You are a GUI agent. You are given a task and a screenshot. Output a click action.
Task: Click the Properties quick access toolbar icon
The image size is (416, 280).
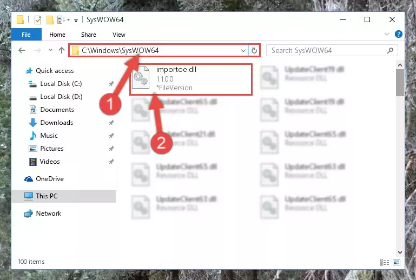[38, 20]
